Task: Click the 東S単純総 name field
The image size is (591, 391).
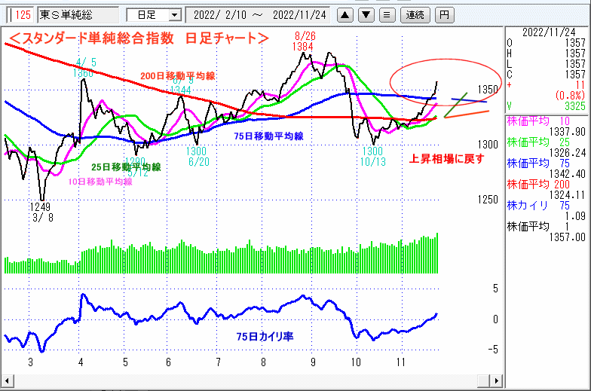Action: click(78, 14)
